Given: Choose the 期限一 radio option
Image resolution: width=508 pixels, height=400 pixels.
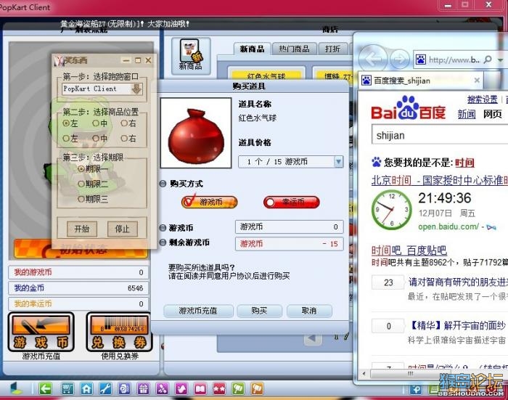Looking at the screenshot, I should (81, 169).
